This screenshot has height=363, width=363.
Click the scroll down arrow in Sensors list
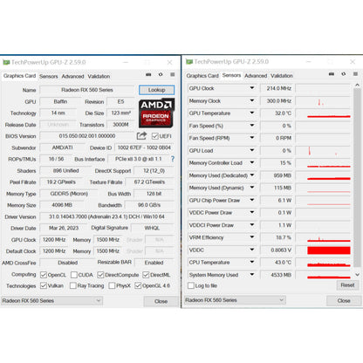click(357, 274)
